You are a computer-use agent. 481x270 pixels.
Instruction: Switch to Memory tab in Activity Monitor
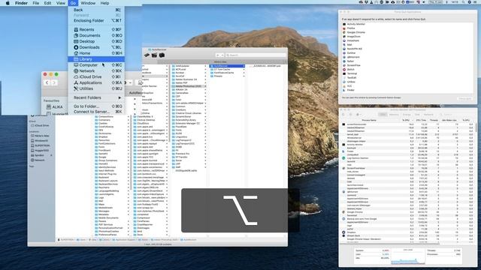[394, 115]
